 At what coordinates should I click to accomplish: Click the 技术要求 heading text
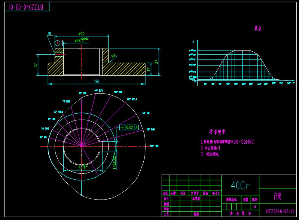pyautogui.click(x=217, y=132)
